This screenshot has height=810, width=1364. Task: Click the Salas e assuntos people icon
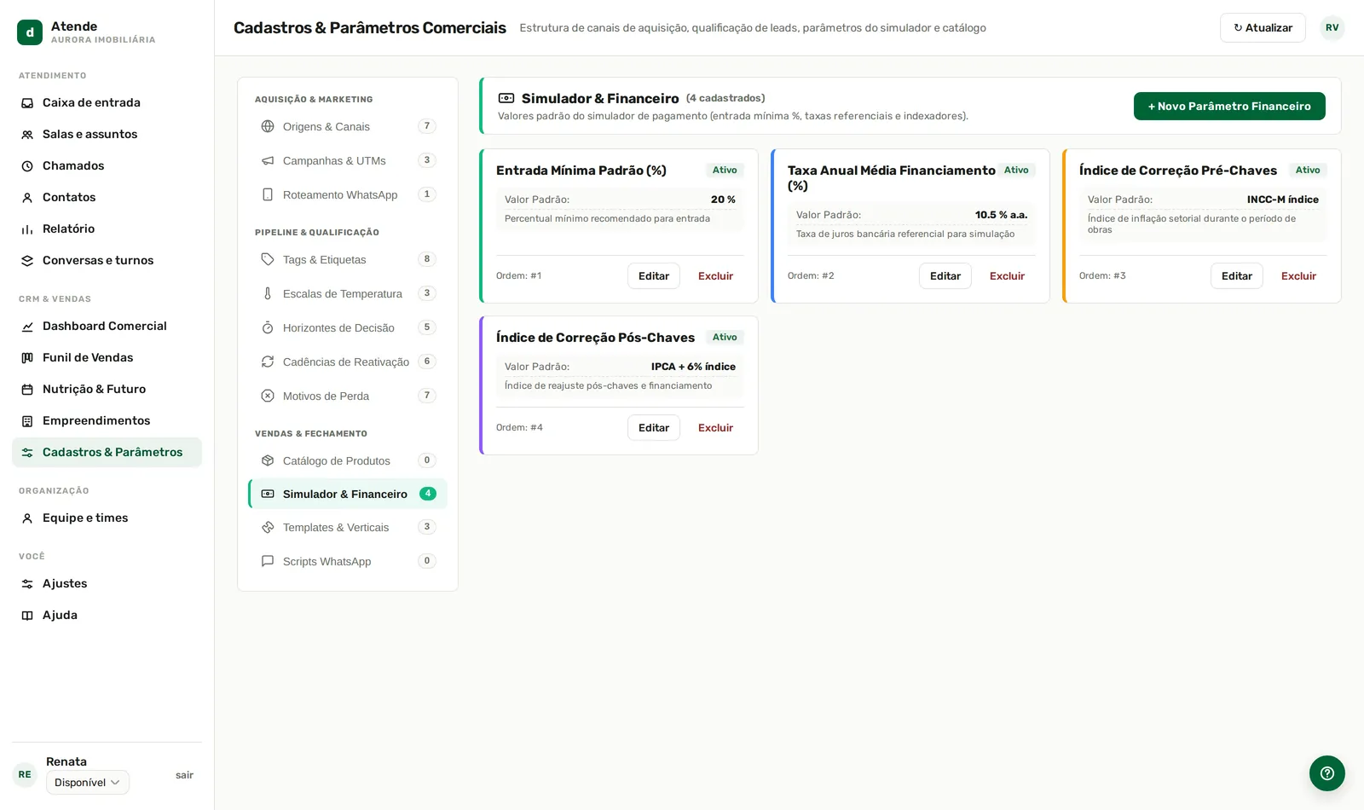(x=27, y=135)
